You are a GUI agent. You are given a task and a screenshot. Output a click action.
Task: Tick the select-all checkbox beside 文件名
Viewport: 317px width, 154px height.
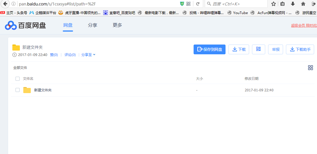pyautogui.click(x=18, y=79)
